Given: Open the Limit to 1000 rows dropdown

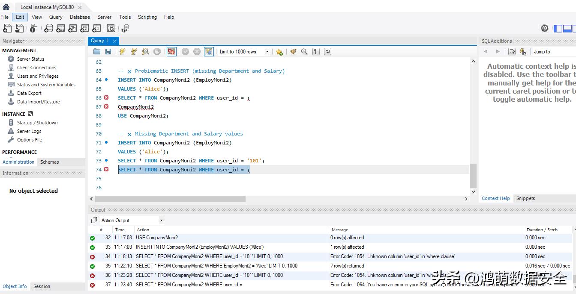Looking at the screenshot, I should 244,52.
